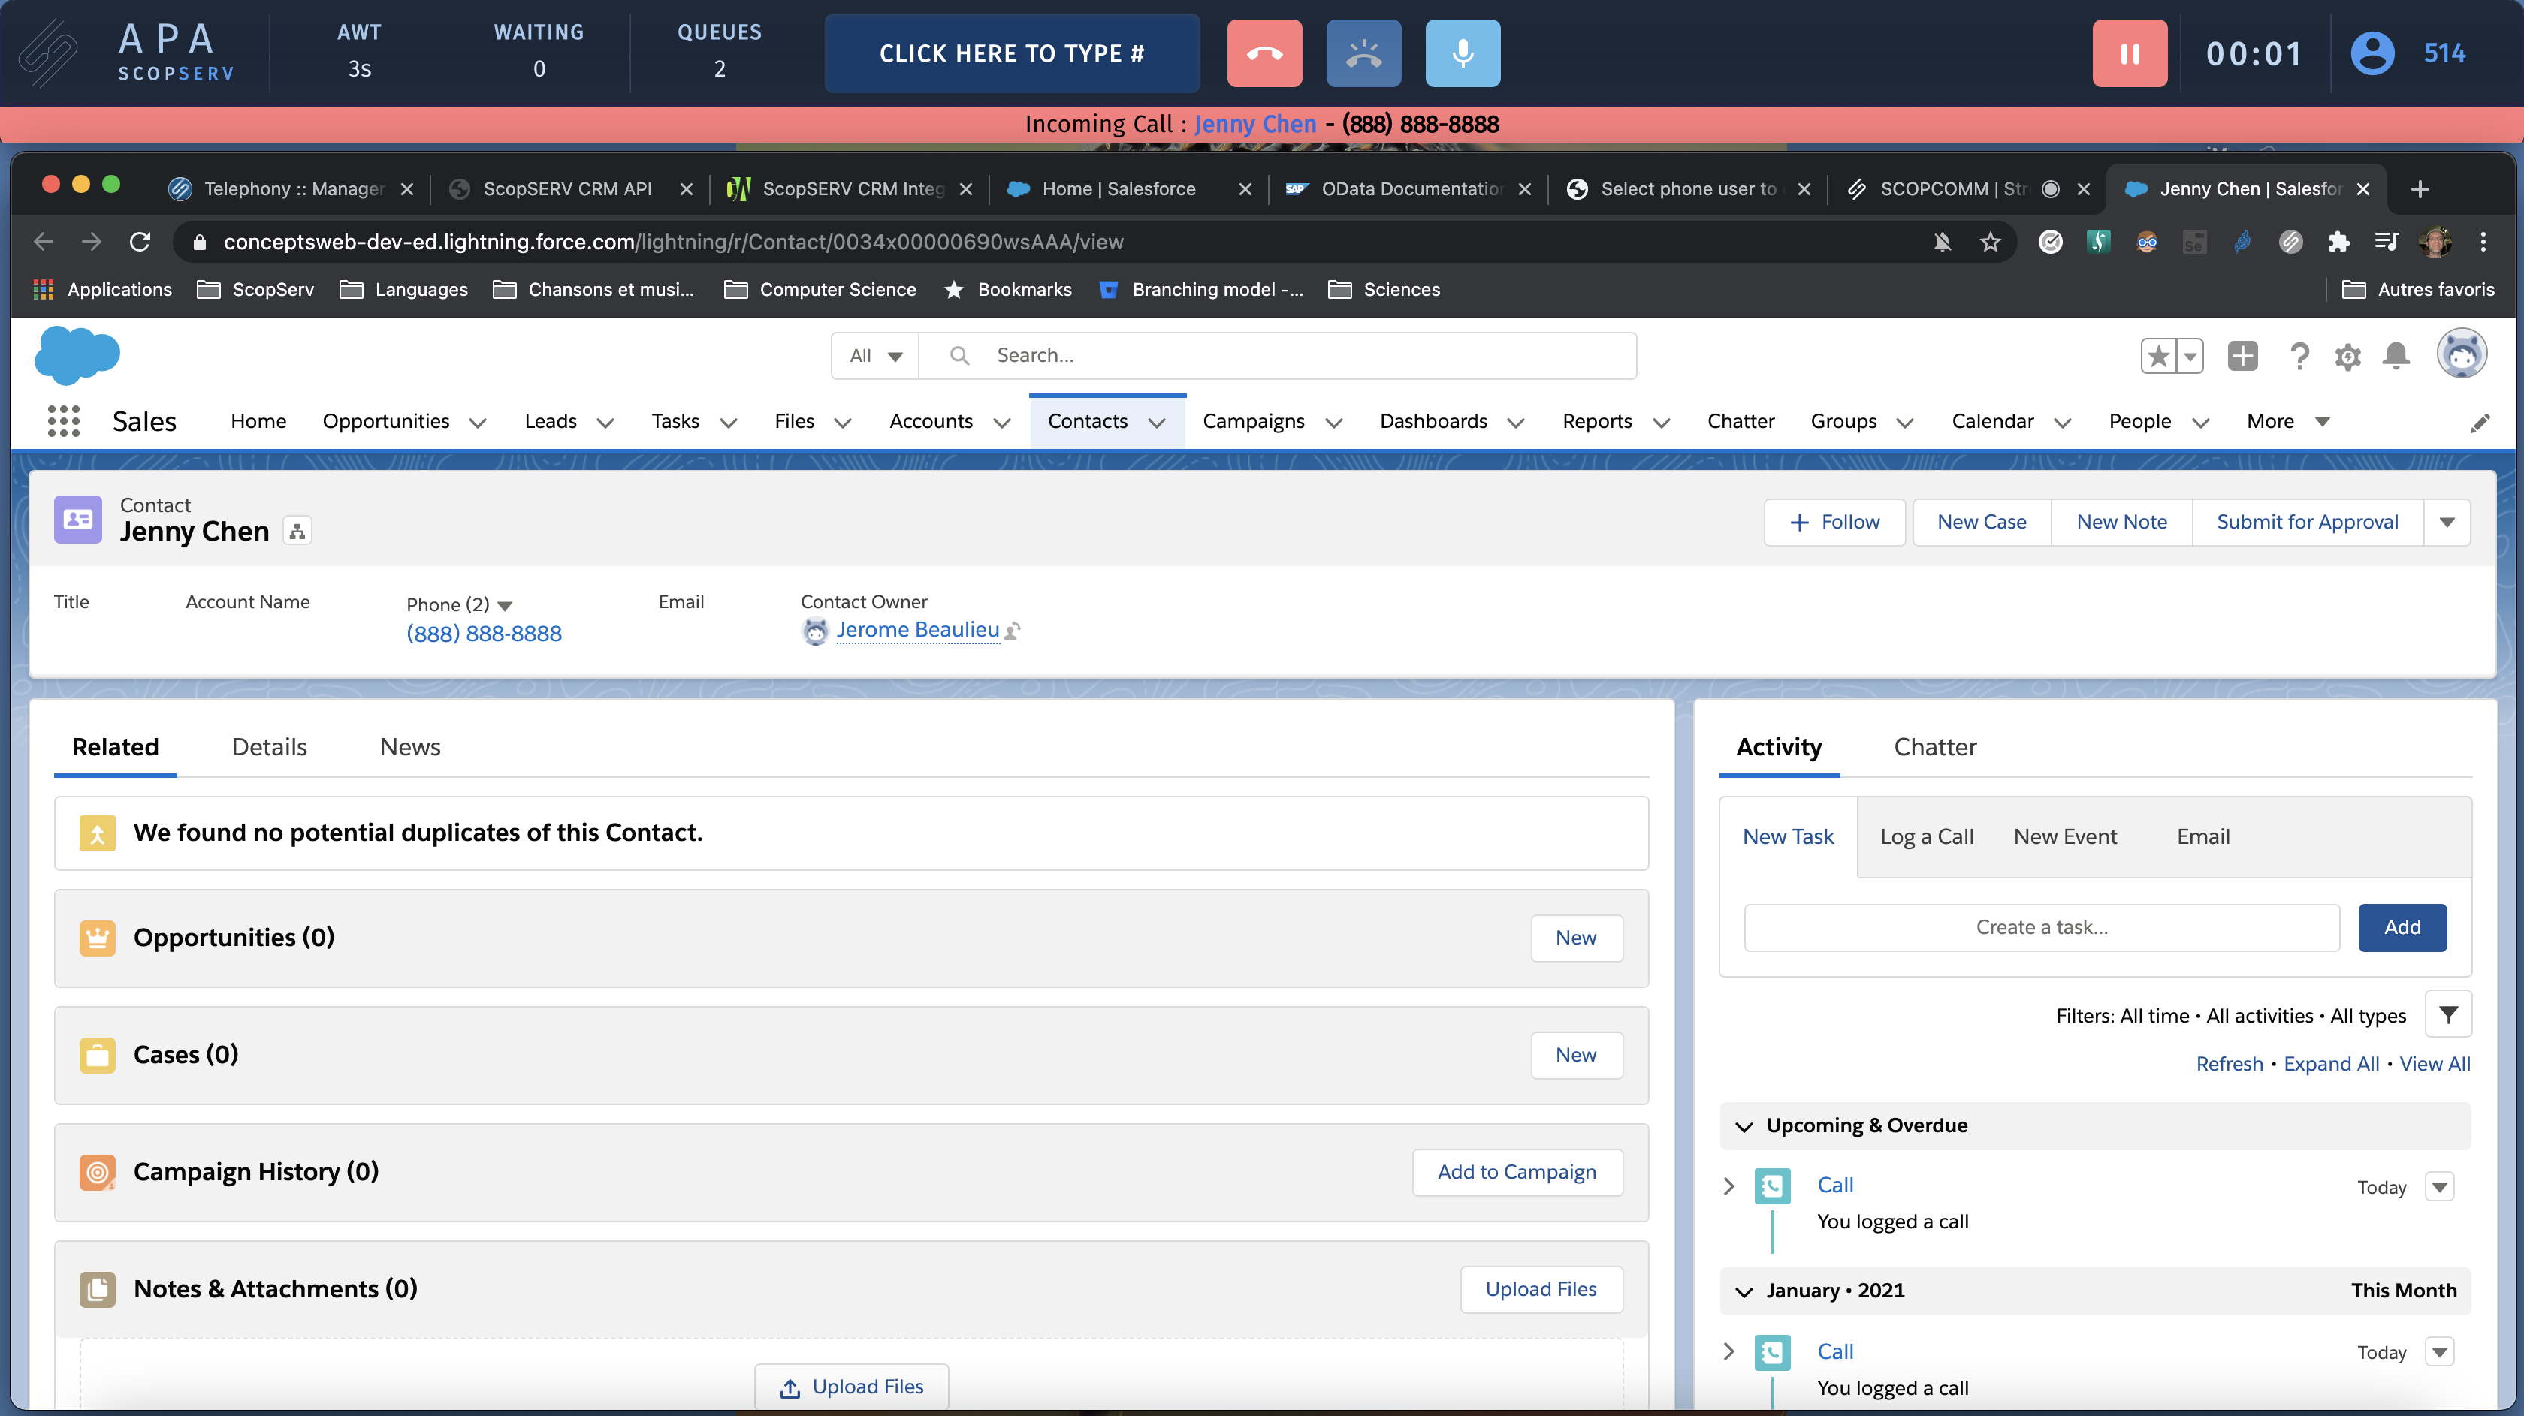This screenshot has height=1416, width=2524.
Task: Expand the Contacts nav dropdown chevron
Action: [x=1156, y=423]
